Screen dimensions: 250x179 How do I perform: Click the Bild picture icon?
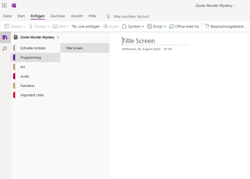[x=55, y=26]
